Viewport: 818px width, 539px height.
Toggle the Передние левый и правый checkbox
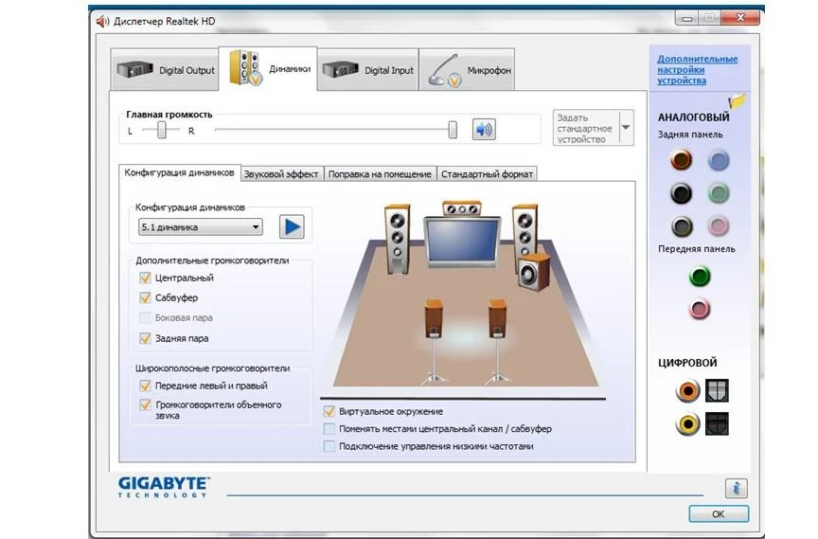[x=145, y=386]
